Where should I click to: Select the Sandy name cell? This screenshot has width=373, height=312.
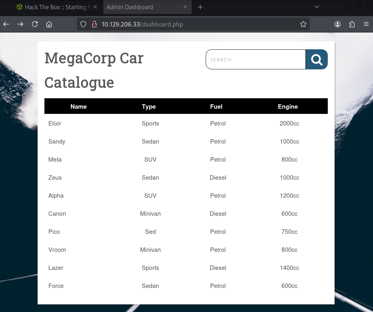(x=56, y=142)
